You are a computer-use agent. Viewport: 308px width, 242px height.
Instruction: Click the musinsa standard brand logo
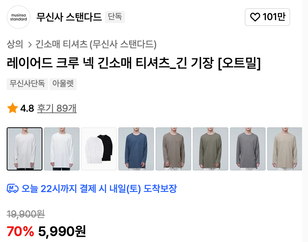point(19,17)
